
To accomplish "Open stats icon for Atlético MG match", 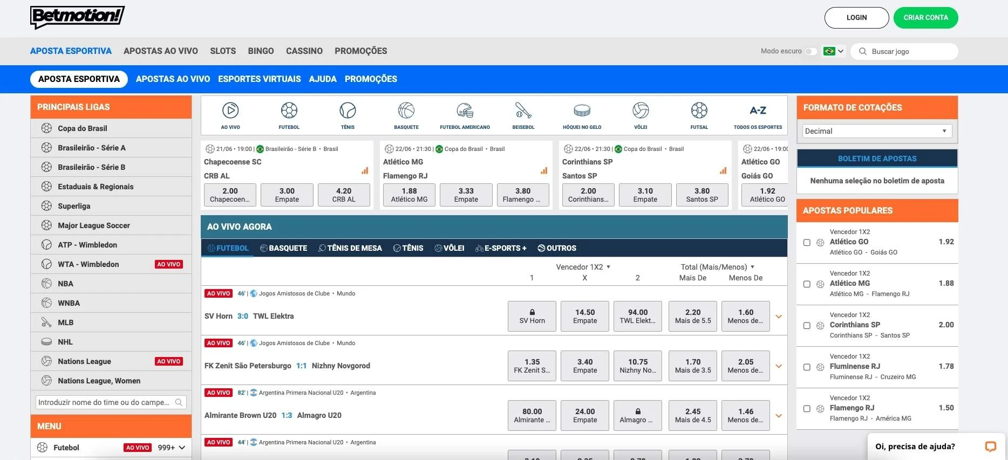I will (544, 170).
